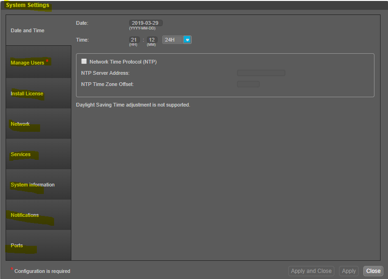Click the NTP Server Address field
Image resolution: width=388 pixels, height=279 pixels.
[261, 73]
